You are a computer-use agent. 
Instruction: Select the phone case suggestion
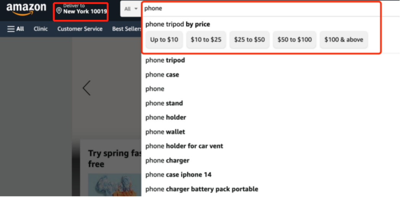[162, 75]
